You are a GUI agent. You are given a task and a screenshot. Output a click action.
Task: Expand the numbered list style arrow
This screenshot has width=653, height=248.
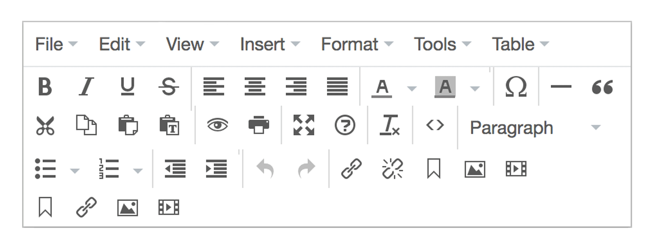pyautogui.click(x=137, y=171)
